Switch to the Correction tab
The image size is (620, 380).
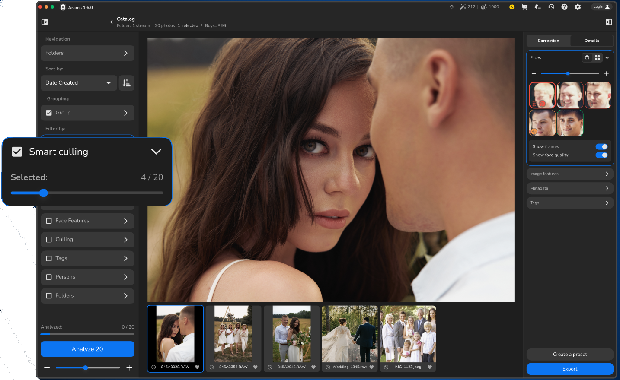548,40
